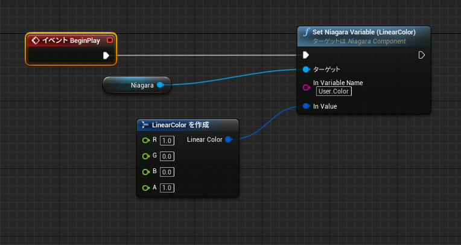Select the イベント BeginPlay node title
461x245 pixels.
(x=71, y=40)
